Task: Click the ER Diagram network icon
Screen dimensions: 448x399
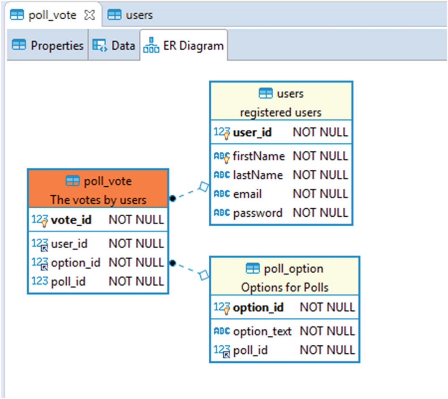Action: [x=151, y=45]
